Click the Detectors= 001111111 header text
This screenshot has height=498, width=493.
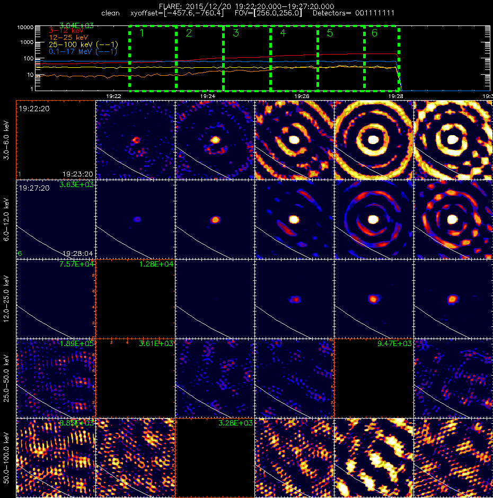(354, 13)
